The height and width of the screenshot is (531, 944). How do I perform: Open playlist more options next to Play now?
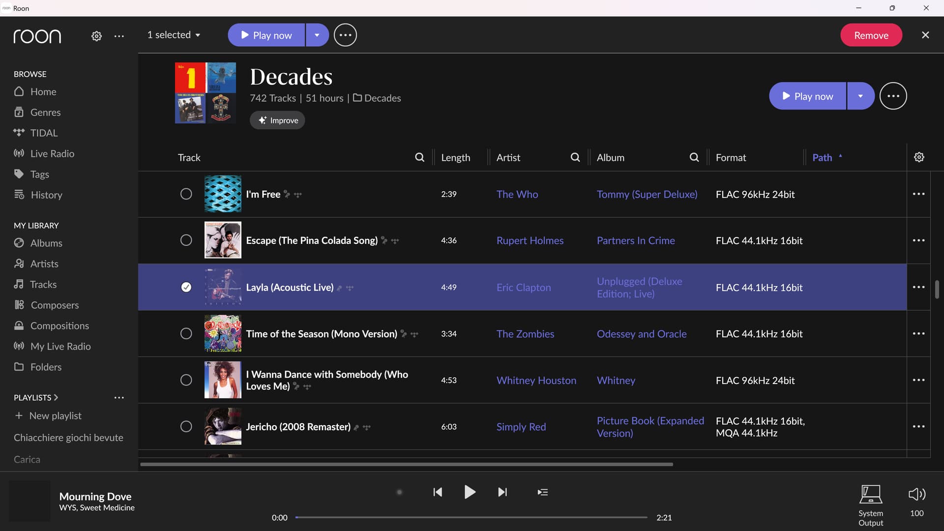pos(893,96)
